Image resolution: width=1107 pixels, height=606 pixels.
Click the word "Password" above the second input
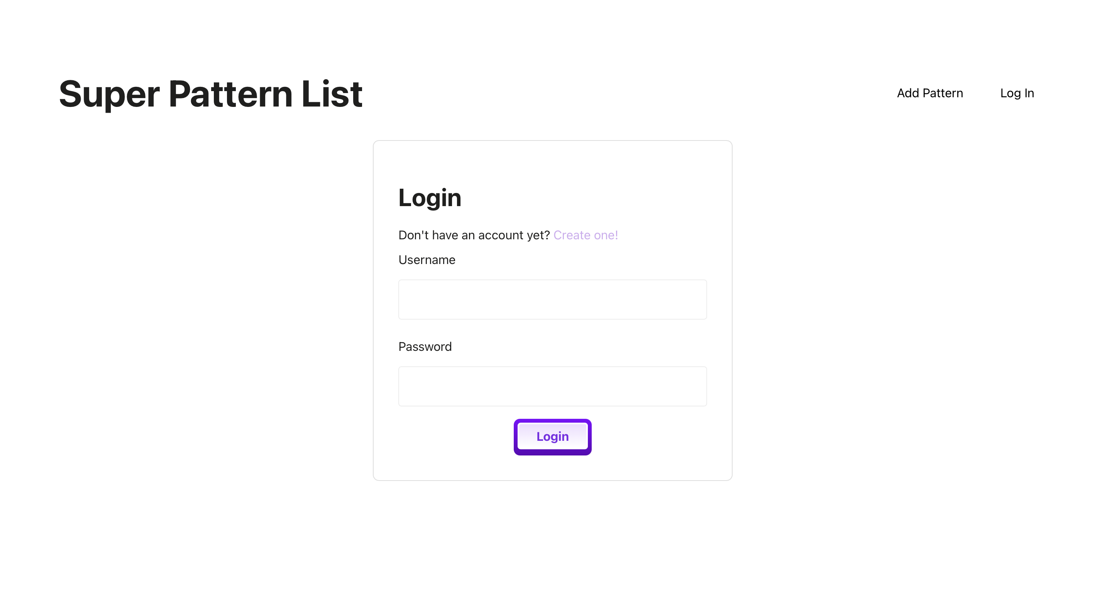[x=425, y=347]
